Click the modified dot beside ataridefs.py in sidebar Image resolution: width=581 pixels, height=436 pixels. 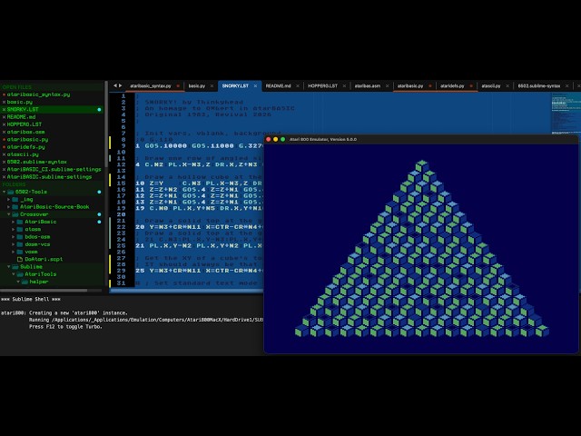click(x=4, y=147)
